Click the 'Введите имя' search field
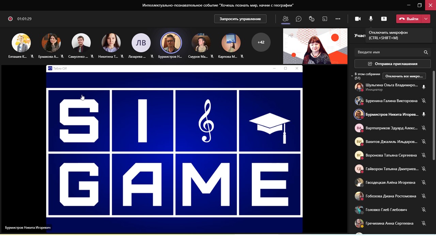 pyautogui.click(x=388, y=52)
